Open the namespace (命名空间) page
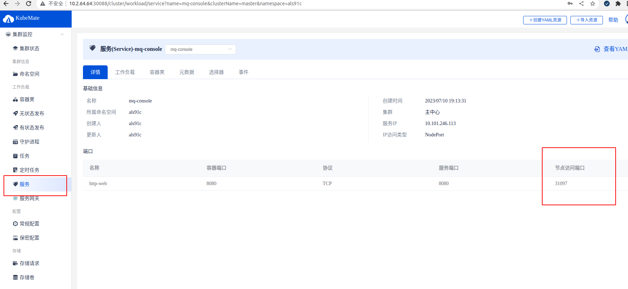The height and width of the screenshot is (289, 628). (x=29, y=74)
